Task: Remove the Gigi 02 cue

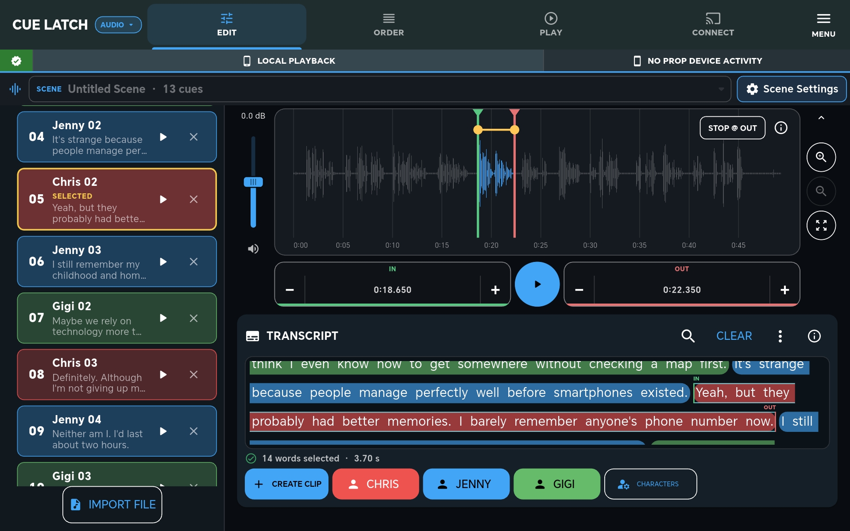Action: [193, 318]
